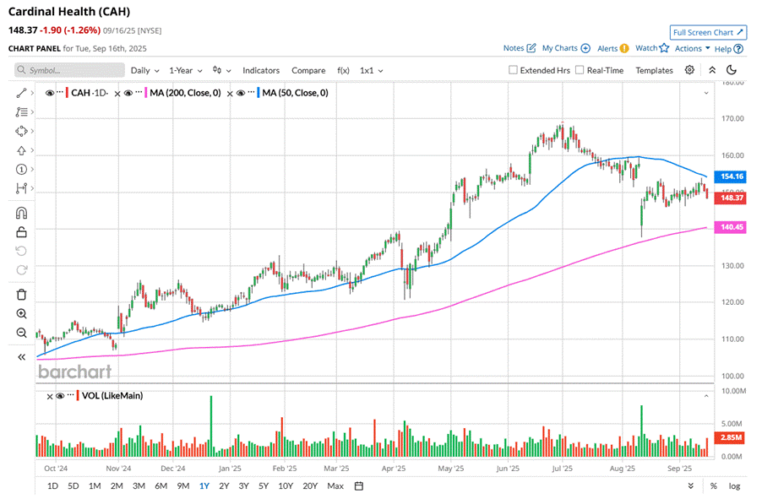Toggle the VOL indicator visibility eye
Screen dimensions: 762x499
(x=60, y=396)
